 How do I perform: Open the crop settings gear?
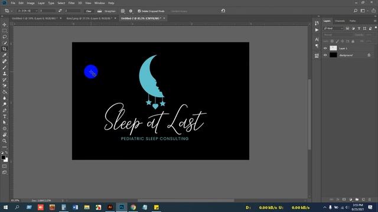click(x=131, y=11)
